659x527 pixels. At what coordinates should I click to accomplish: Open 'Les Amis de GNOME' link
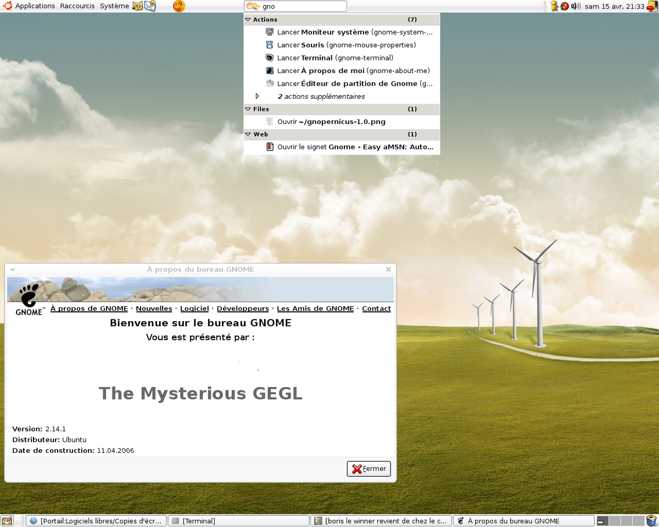[x=315, y=309]
